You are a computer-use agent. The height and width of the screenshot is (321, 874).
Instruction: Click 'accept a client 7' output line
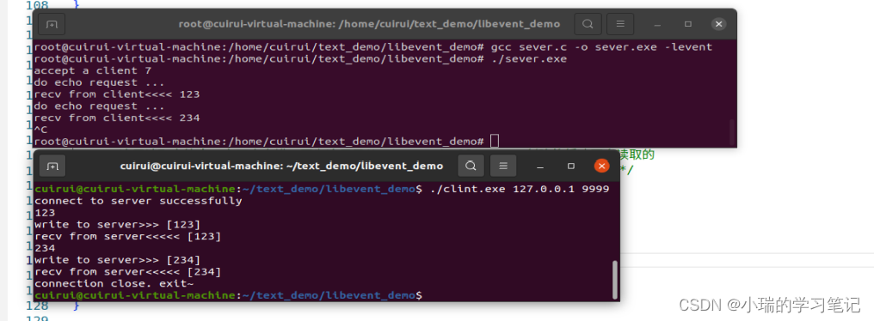point(93,70)
